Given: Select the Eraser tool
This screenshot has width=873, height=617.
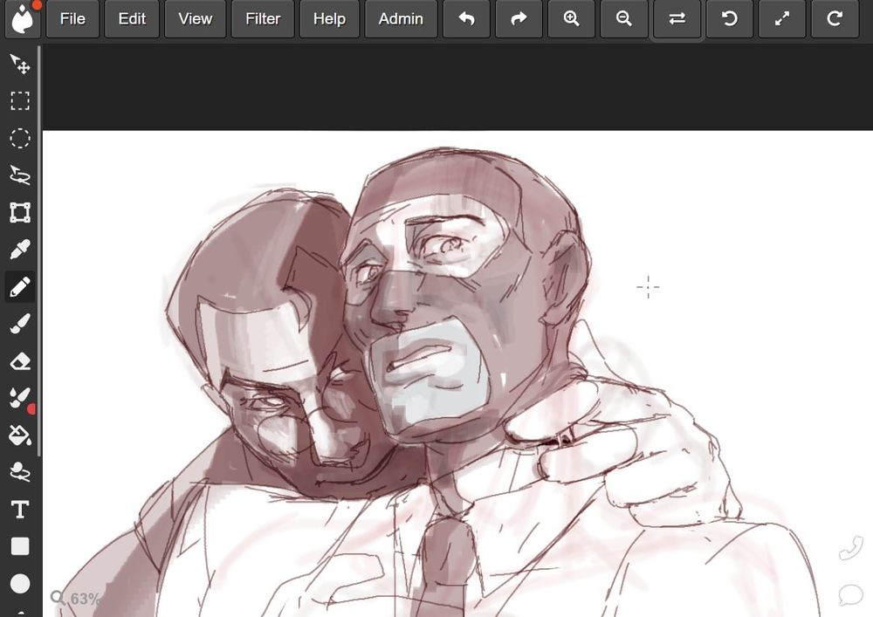Looking at the screenshot, I should (x=20, y=361).
